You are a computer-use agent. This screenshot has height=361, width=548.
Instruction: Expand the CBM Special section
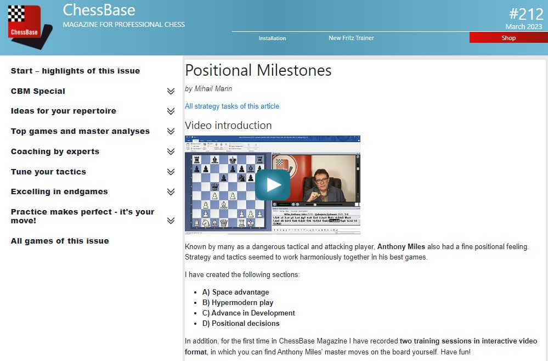click(x=170, y=91)
